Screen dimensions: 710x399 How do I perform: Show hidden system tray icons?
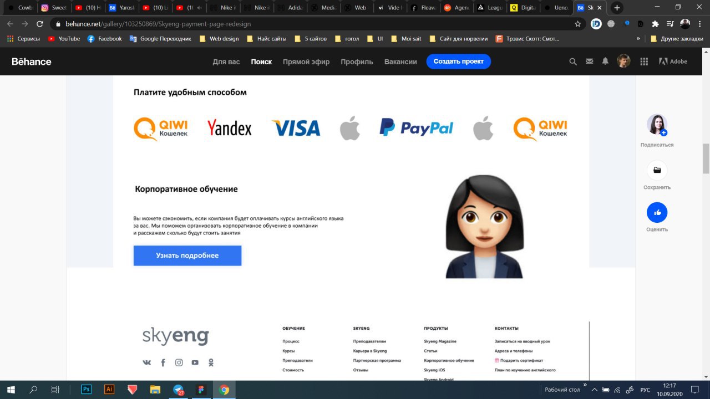pos(595,390)
